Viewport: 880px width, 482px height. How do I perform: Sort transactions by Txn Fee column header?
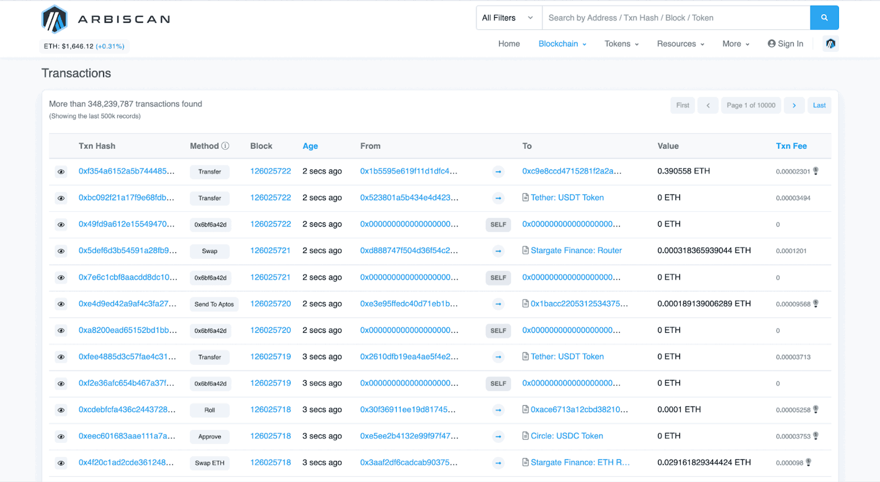click(x=791, y=146)
